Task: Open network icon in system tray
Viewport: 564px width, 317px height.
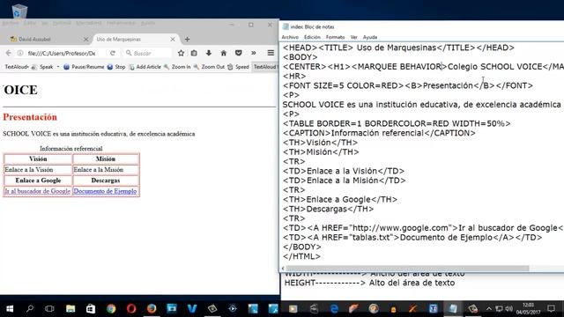Action: click(x=499, y=308)
